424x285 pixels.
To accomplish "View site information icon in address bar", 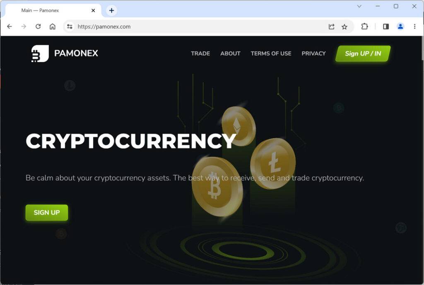I will (x=70, y=26).
